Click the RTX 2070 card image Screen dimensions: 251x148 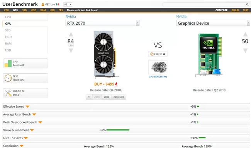point(106,55)
